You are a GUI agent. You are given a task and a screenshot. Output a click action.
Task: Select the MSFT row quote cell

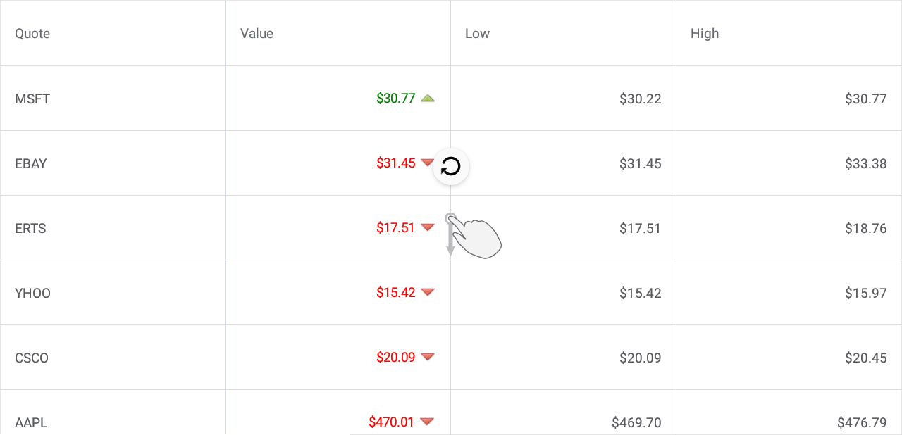tap(113, 99)
